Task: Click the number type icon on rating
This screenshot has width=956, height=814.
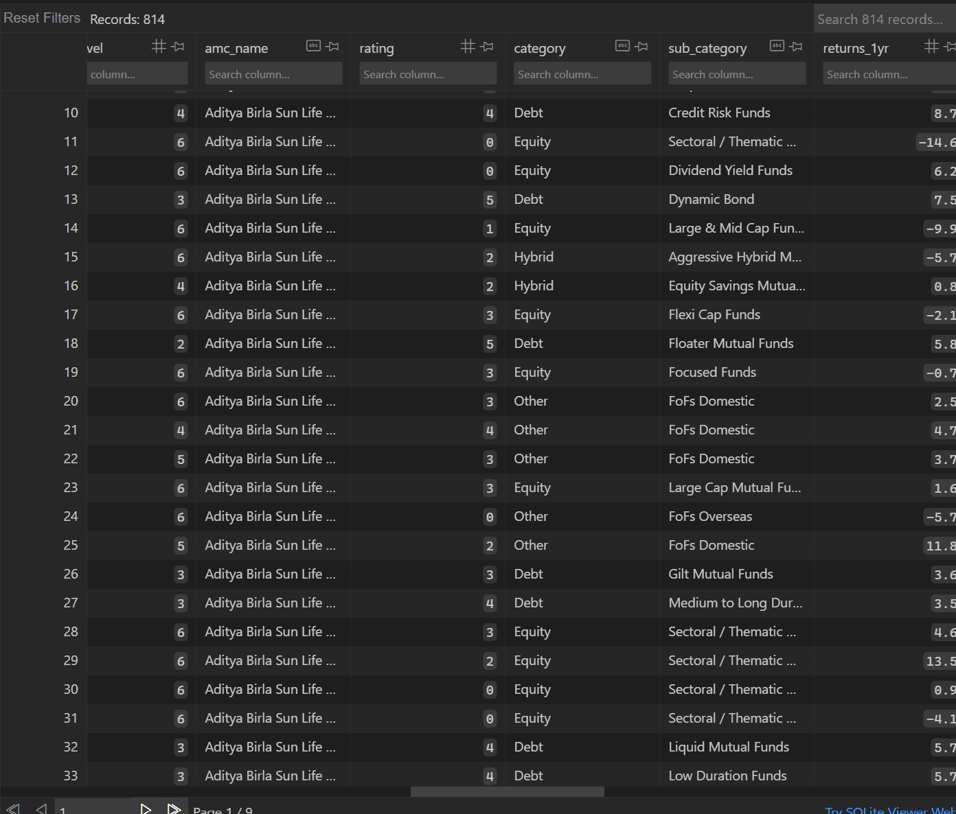Action: pyautogui.click(x=468, y=46)
